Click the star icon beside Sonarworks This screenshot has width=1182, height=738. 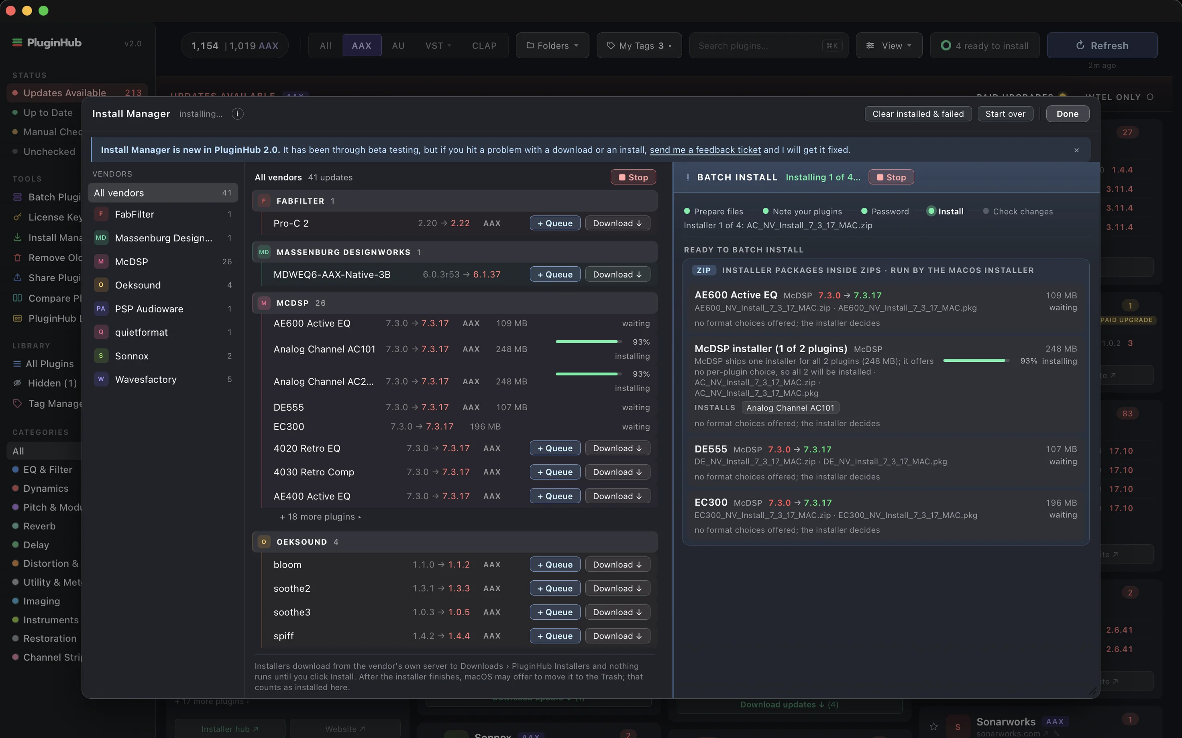[934, 727]
